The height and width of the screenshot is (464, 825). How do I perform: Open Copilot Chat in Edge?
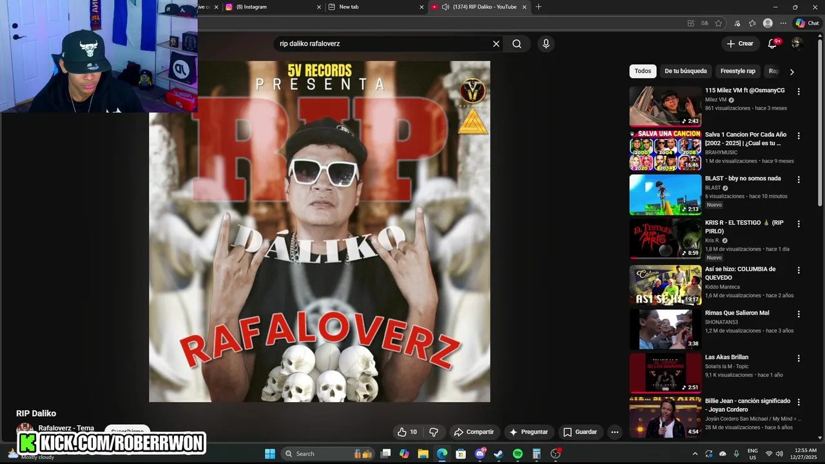coord(807,23)
